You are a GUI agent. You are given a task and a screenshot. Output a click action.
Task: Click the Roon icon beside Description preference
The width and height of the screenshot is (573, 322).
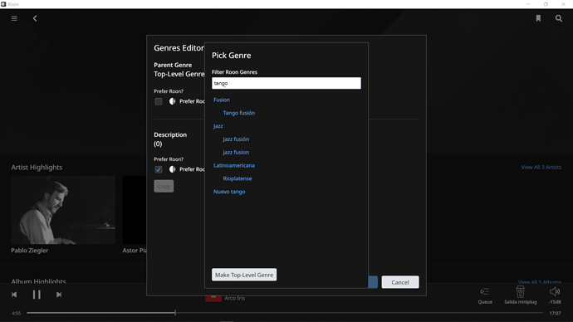pyautogui.click(x=173, y=169)
